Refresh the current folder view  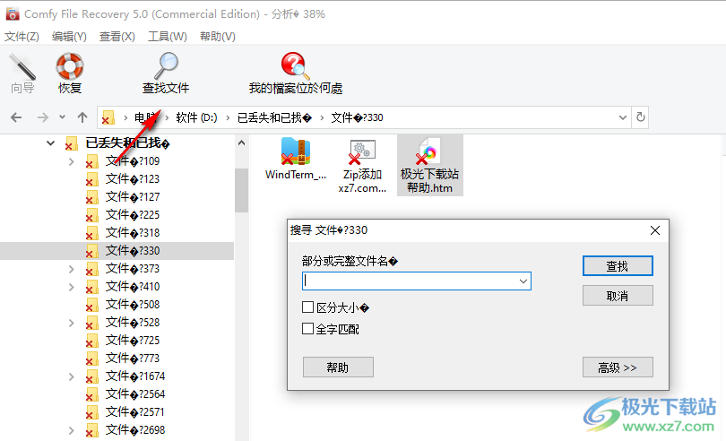click(640, 117)
